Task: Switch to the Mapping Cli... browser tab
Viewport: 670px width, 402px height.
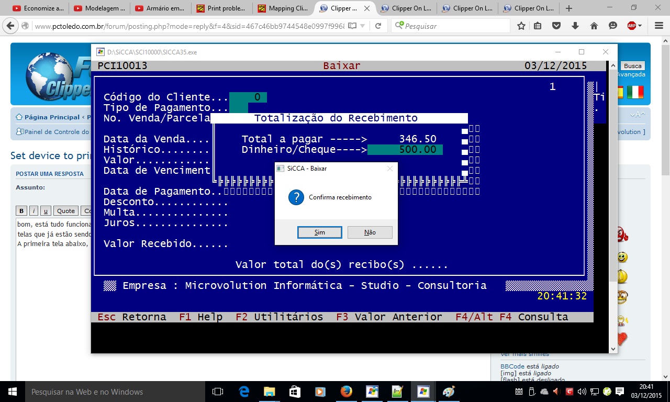Action: [x=283, y=8]
